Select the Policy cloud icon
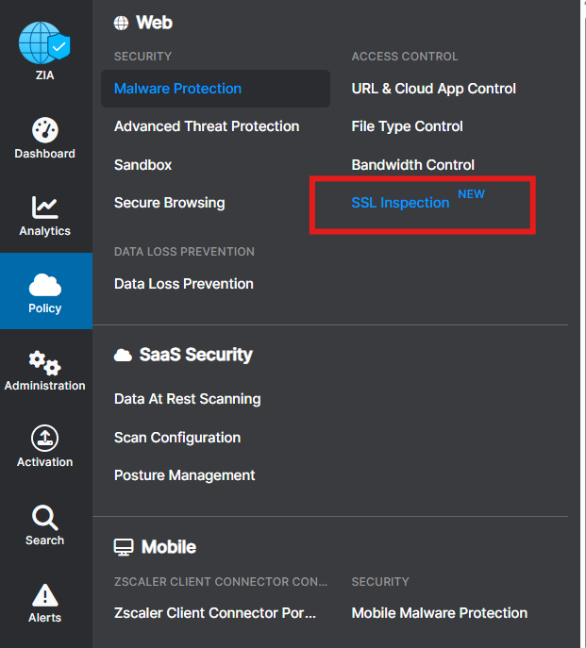This screenshot has width=586, height=648. (x=44, y=285)
